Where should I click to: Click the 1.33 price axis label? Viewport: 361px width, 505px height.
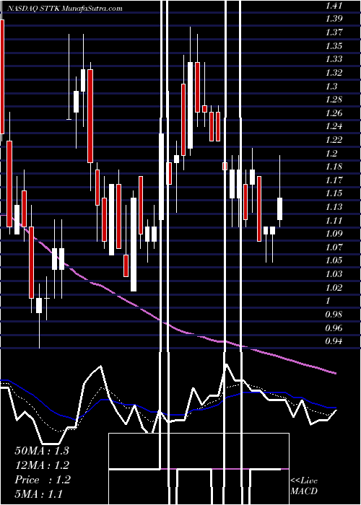coord(334,59)
